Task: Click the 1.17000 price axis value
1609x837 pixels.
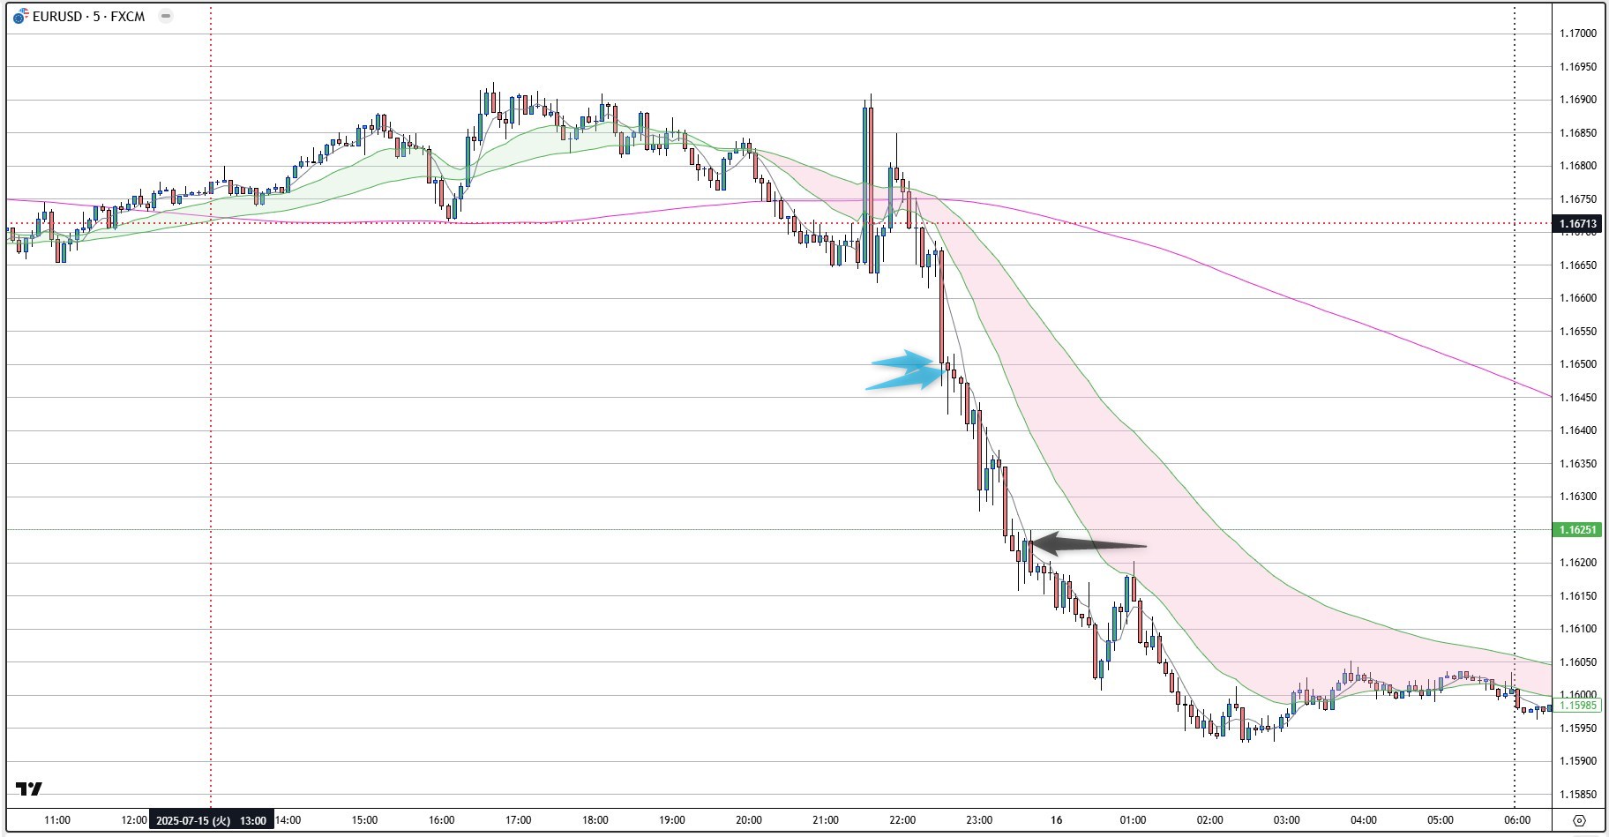Action: tap(1578, 34)
